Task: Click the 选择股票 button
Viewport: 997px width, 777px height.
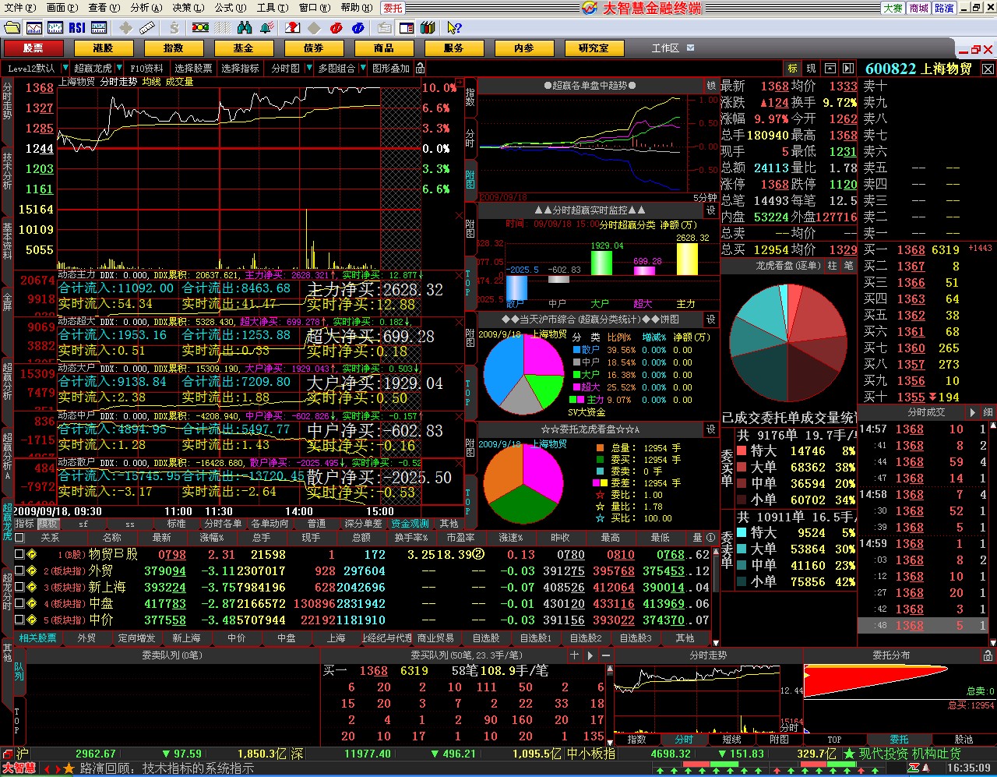Action: click(x=193, y=69)
